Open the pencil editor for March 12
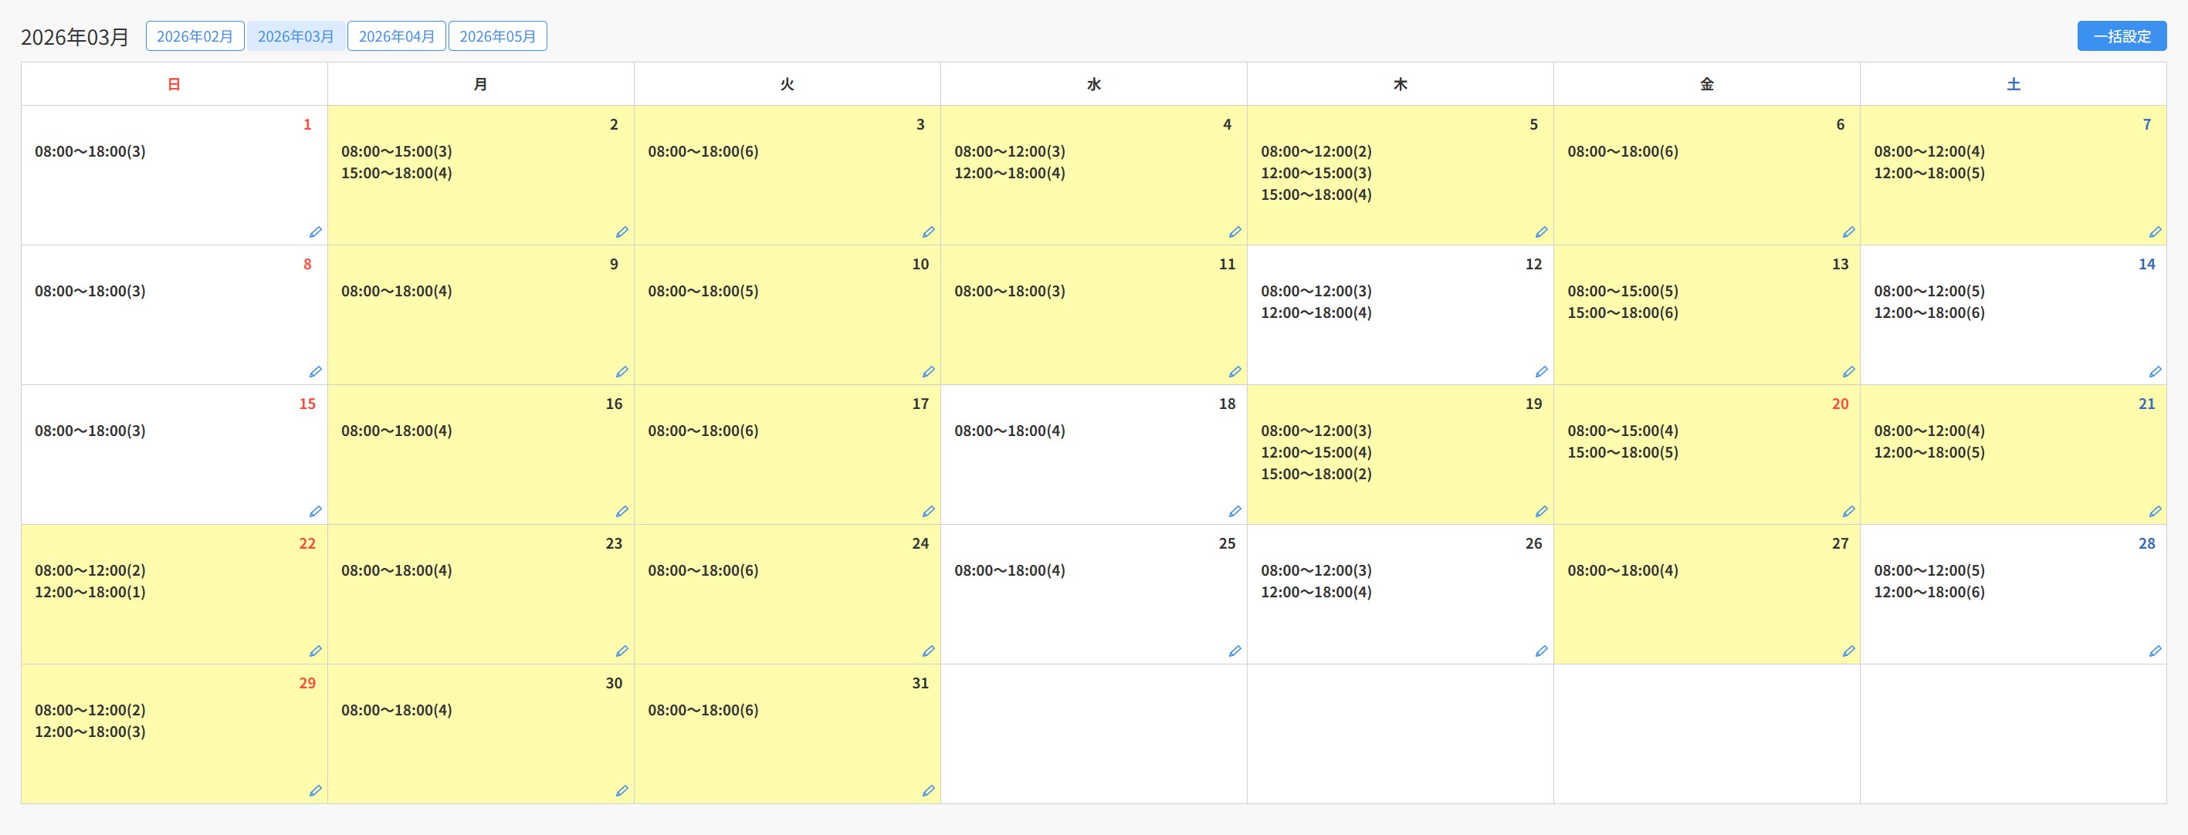Image resolution: width=2188 pixels, height=835 pixels. [1541, 371]
